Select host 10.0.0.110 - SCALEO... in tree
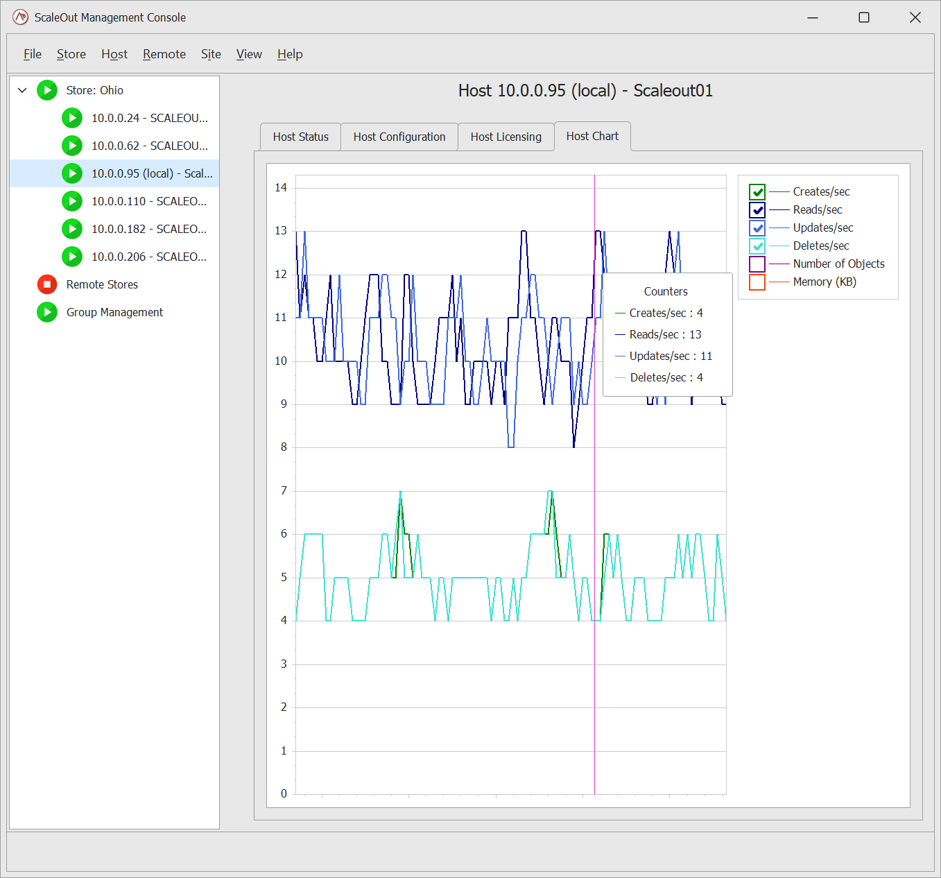The height and width of the screenshot is (878, 941). click(x=149, y=201)
